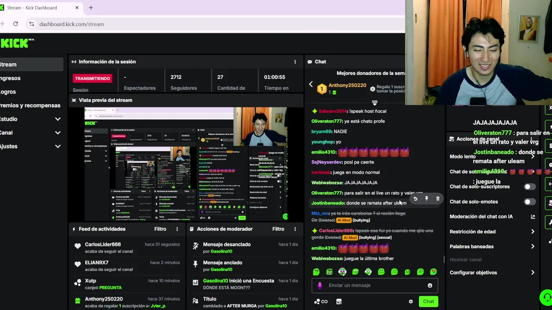Open CarlosLider666 in activity feed

click(x=103, y=245)
